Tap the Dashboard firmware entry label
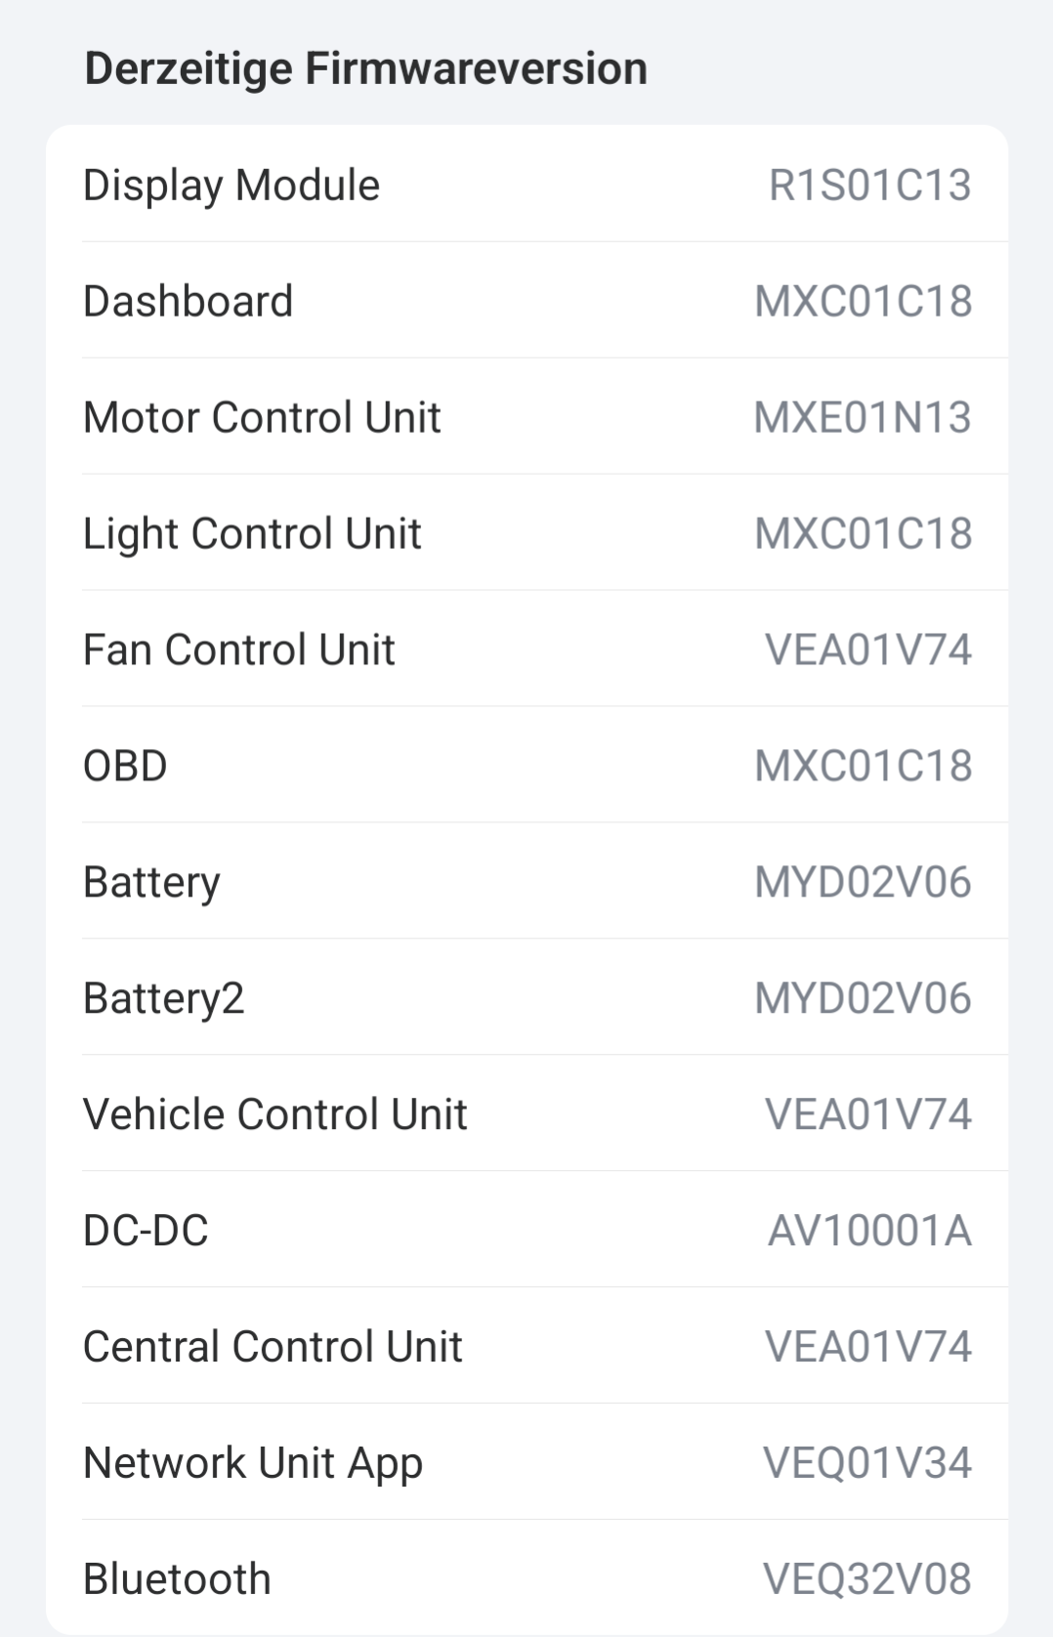This screenshot has height=1637, width=1053. click(x=188, y=301)
